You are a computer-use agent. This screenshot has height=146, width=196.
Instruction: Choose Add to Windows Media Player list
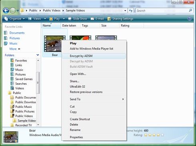(x=94, y=49)
